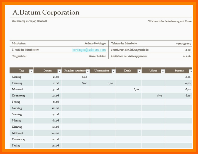The image size is (198, 154).
Task: Select Donnerstag's Summe value 8,00
Action: point(188,96)
